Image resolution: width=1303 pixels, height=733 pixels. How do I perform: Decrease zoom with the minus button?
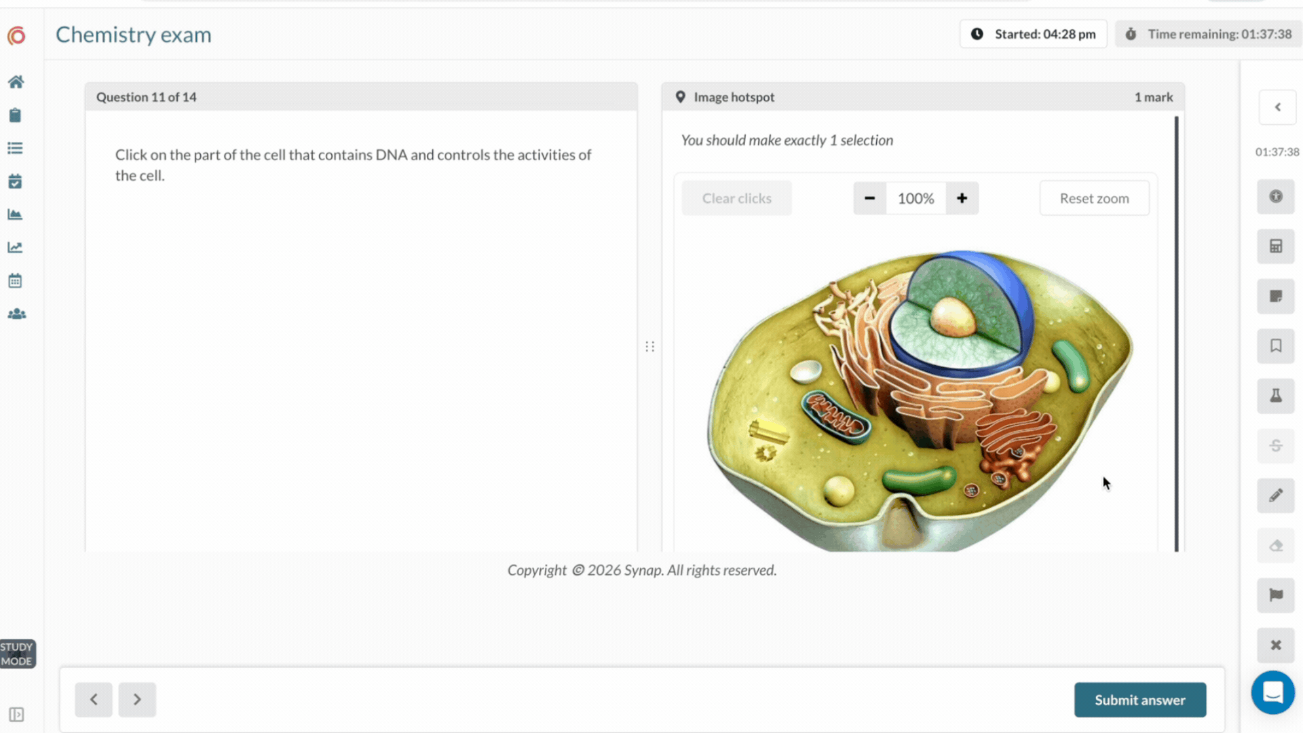tap(870, 198)
